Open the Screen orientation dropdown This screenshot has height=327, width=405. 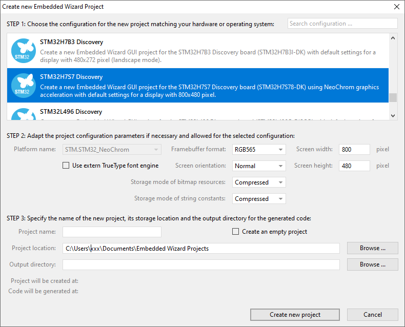259,166
